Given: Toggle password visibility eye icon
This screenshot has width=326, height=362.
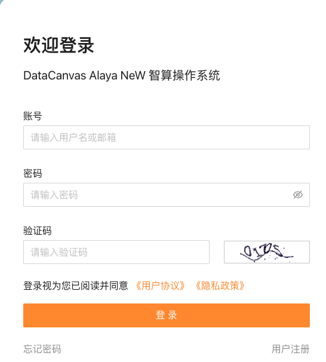Looking at the screenshot, I should [x=297, y=195].
